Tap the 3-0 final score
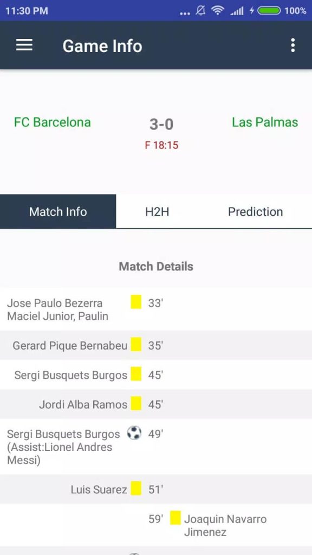The width and height of the screenshot is (312, 555). 161,124
